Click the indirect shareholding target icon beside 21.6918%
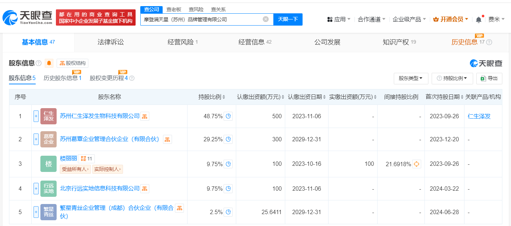Screen dimensions: 511x226 click(417, 164)
